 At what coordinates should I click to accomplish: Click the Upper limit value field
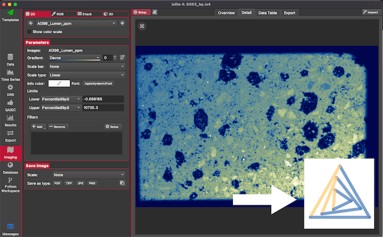click(x=104, y=108)
